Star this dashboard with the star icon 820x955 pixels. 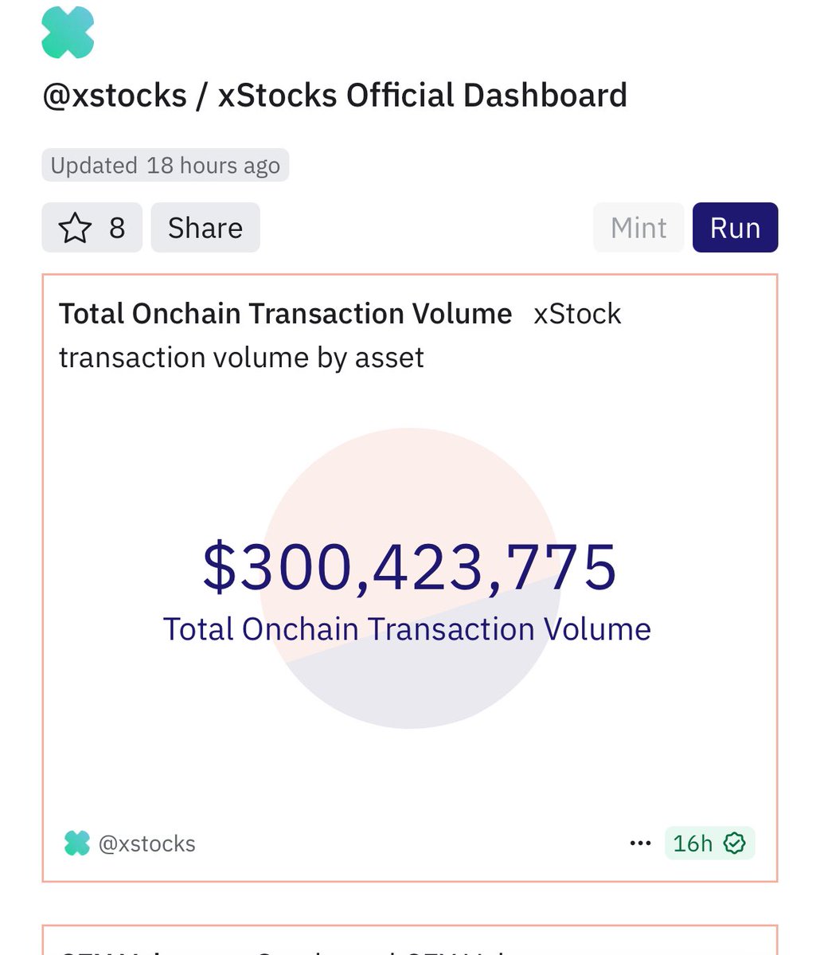click(x=76, y=228)
